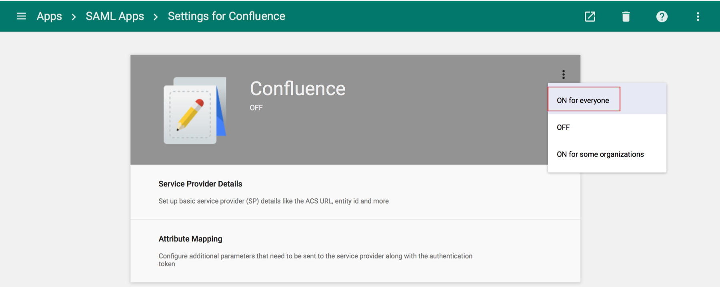Image resolution: width=720 pixels, height=287 pixels.
Task: Choose OFF in the status menu
Action: 607,127
